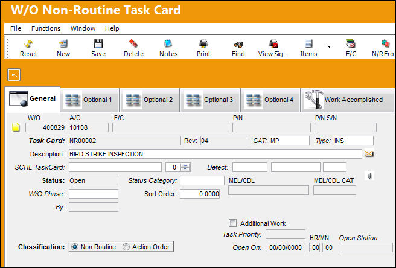Viewport: 396px width, 268px height.
Task: Click the Open Station field
Action: click(366, 247)
